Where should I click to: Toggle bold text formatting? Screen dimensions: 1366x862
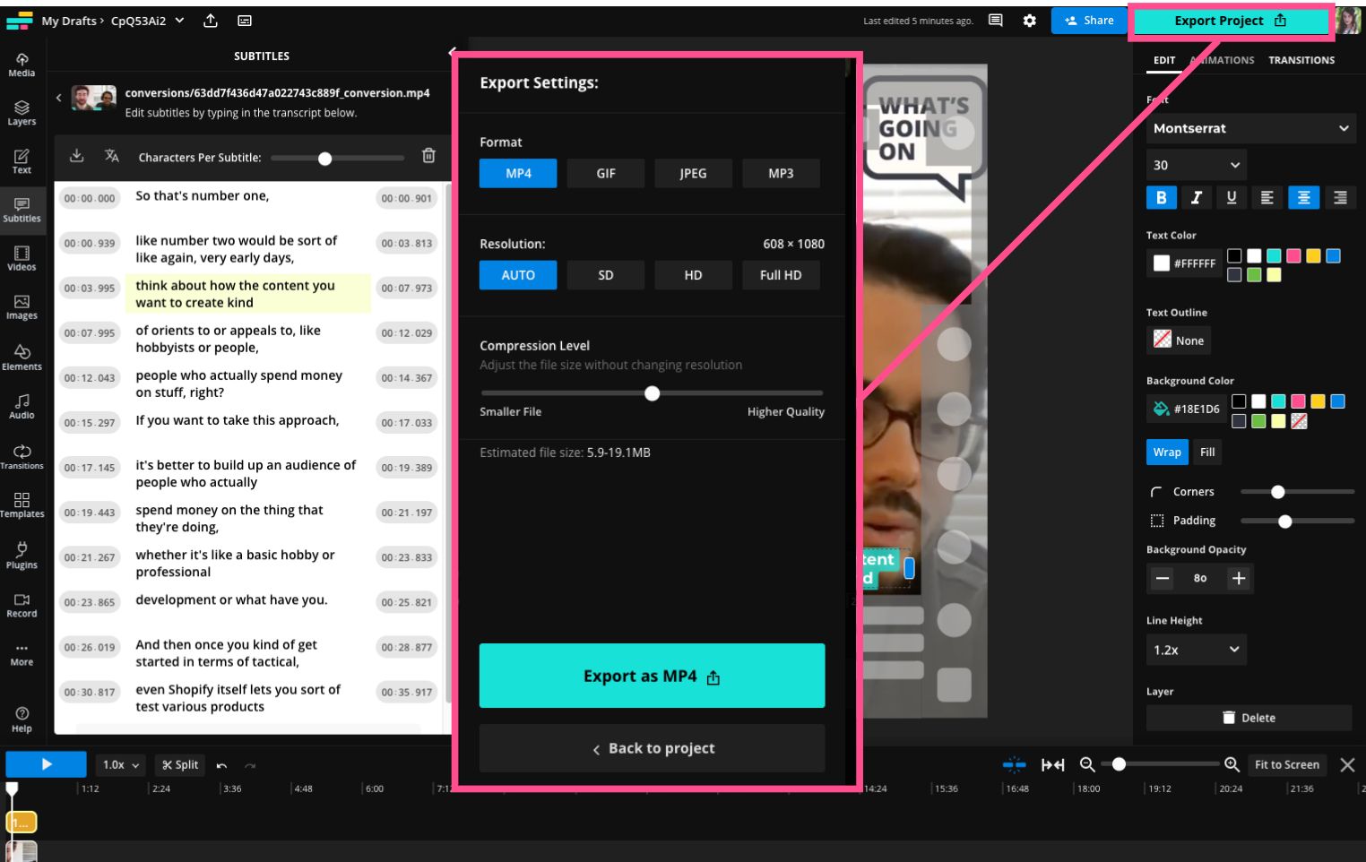(x=1161, y=198)
